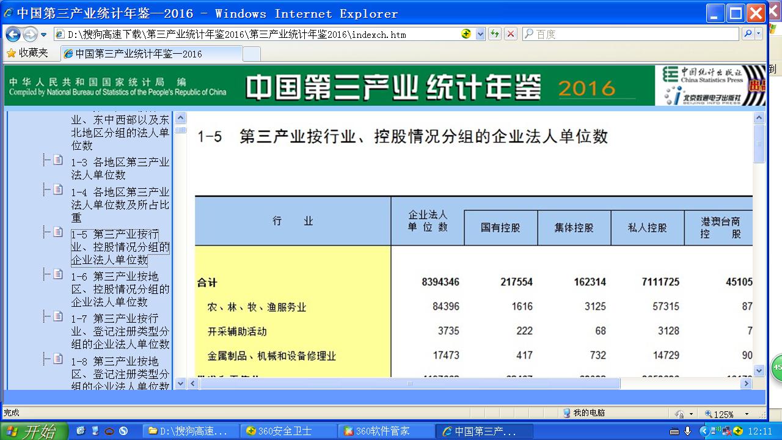Screen dimensions: 782x440
Task: Click the 北京数通电子出版社 logo
Action: 703,95
